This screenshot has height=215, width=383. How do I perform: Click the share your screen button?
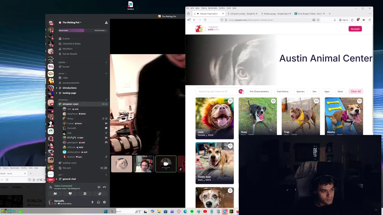(x=70, y=193)
